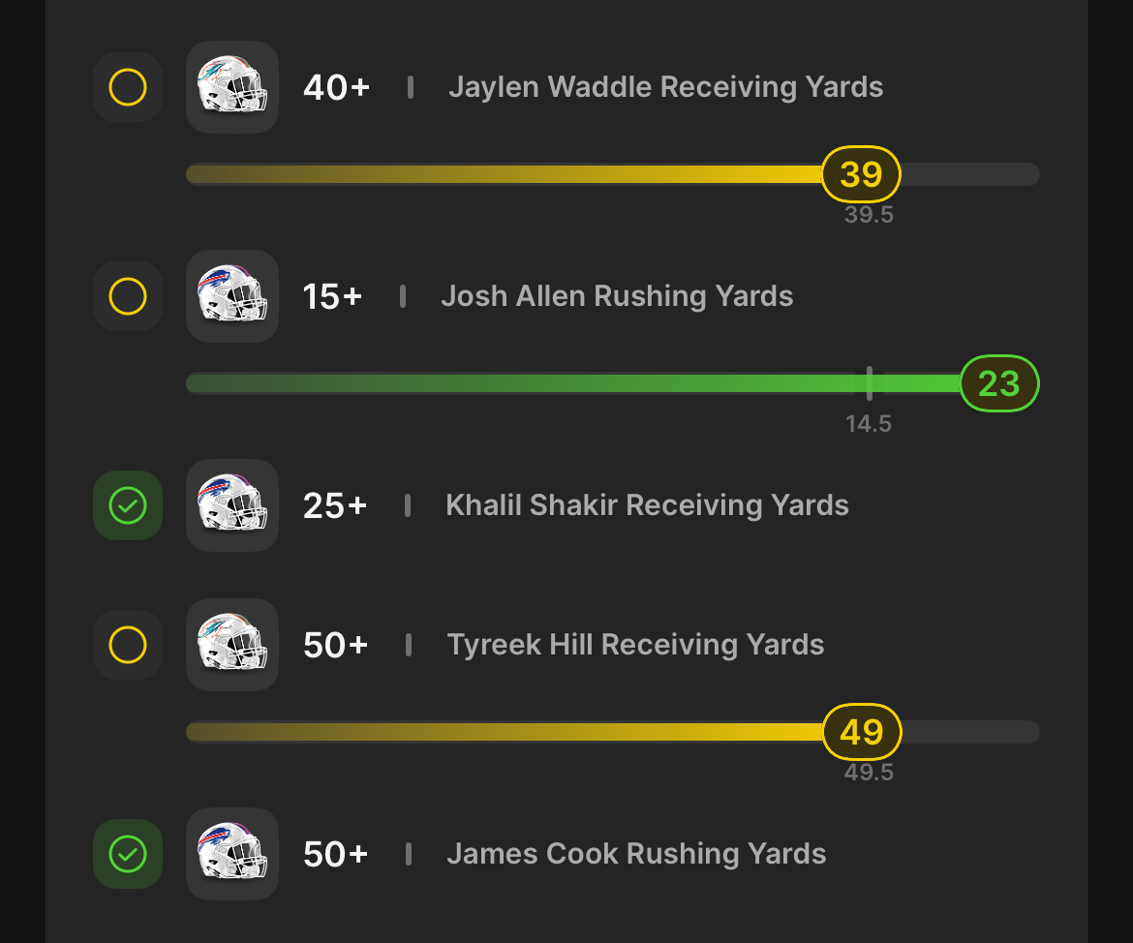The height and width of the screenshot is (943, 1133).
Task: Click the Bills helmet beside James Cook
Action: 232,853
